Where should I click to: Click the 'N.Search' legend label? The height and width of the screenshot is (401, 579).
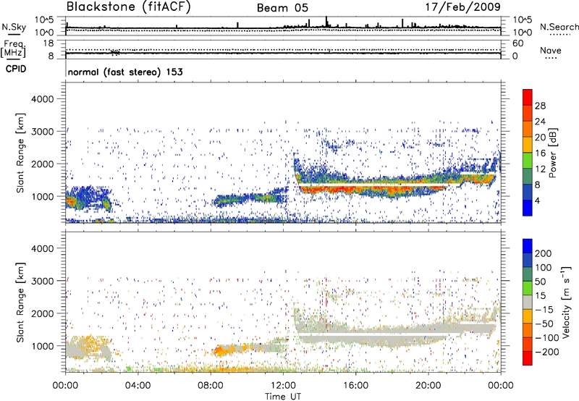[x=559, y=27]
